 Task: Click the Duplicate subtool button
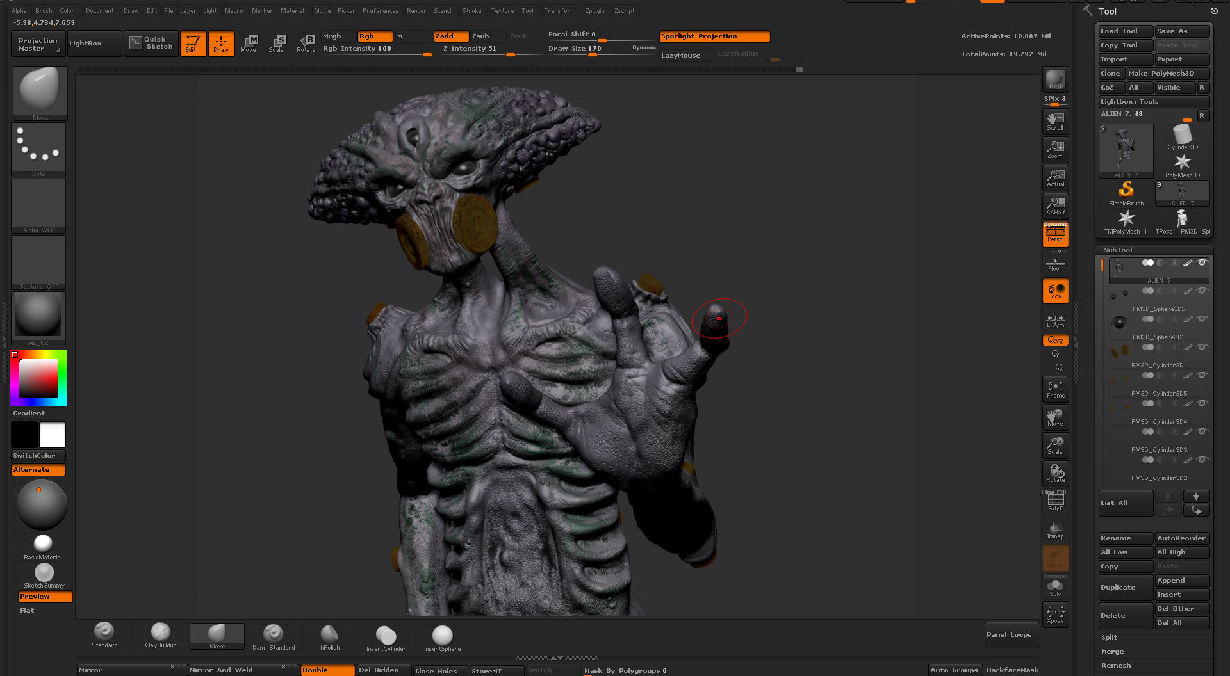(x=1126, y=588)
